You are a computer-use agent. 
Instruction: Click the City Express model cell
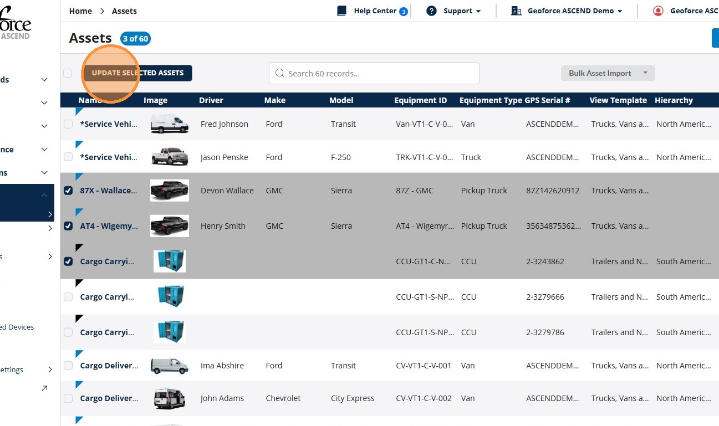point(353,398)
